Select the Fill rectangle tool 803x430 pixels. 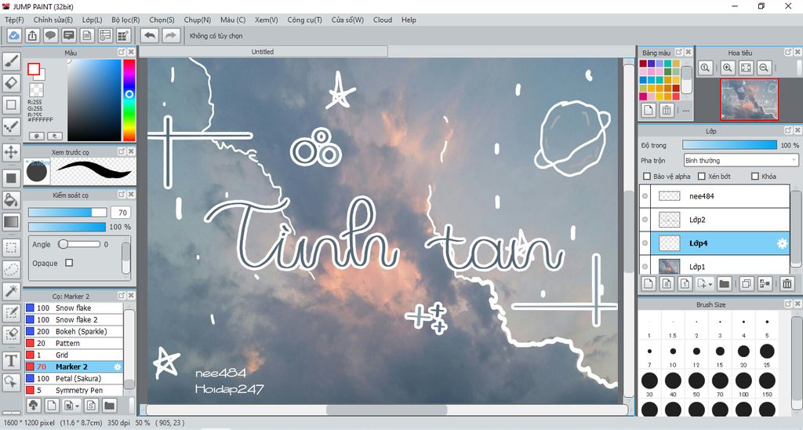(11, 178)
